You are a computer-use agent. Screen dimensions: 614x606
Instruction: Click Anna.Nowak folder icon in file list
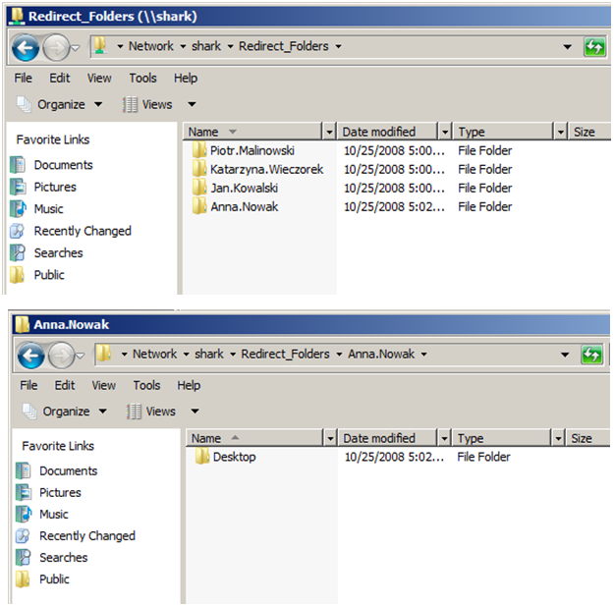tap(199, 206)
